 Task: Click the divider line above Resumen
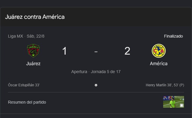96,92
